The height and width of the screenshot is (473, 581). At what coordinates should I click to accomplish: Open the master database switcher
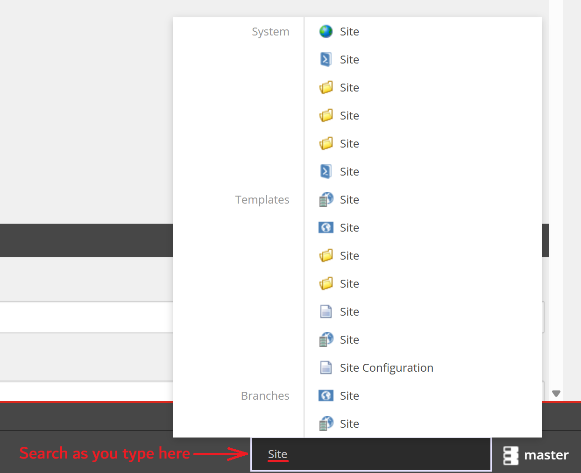click(536, 455)
